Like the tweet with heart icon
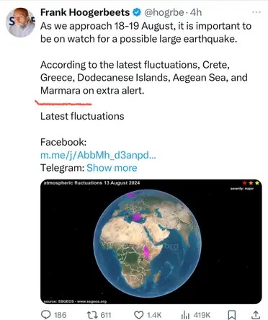 (138, 315)
